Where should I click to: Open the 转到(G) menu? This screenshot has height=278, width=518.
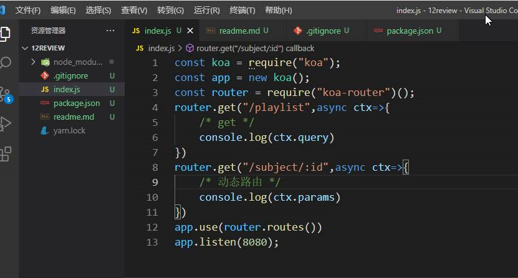coord(170,11)
